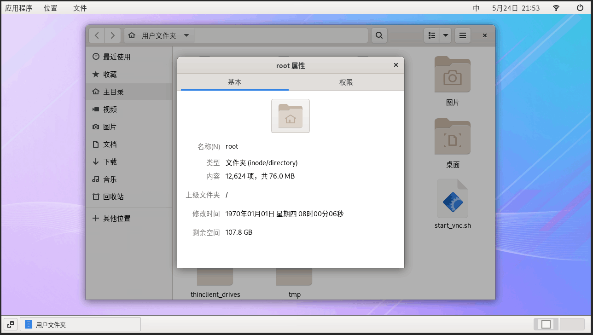This screenshot has height=335, width=593.
Task: Open the search magnifier in file manager
Action: tap(379, 35)
